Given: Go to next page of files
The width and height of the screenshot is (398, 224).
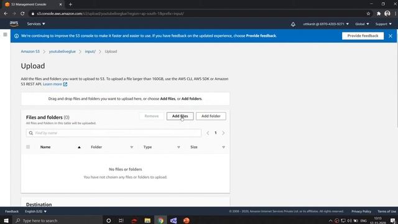Looking at the screenshot, I should [x=223, y=133].
